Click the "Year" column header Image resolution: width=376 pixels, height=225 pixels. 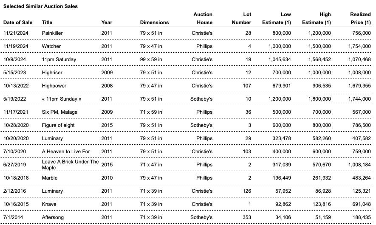107,22
